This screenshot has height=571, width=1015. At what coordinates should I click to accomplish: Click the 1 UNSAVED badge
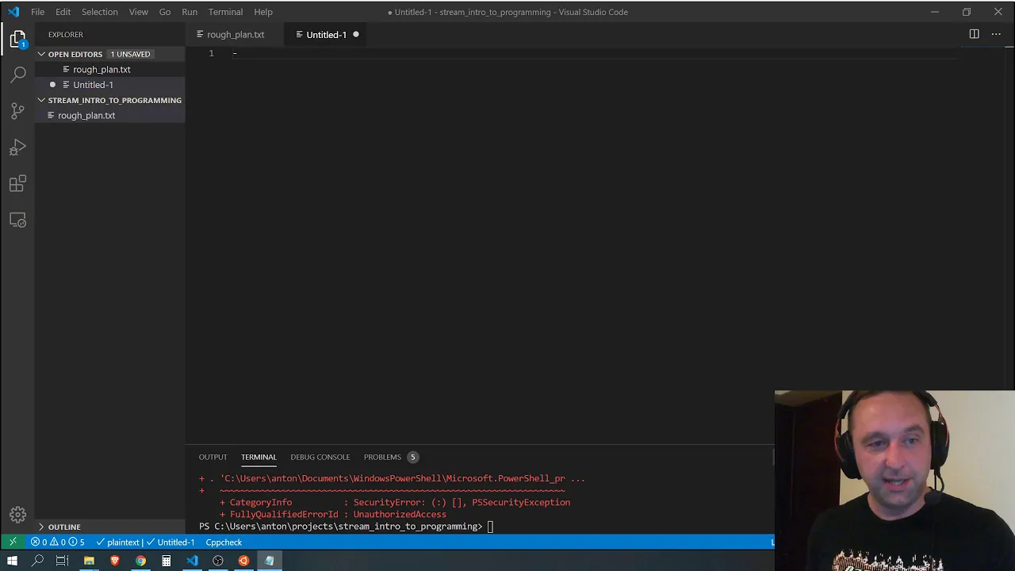(x=131, y=54)
